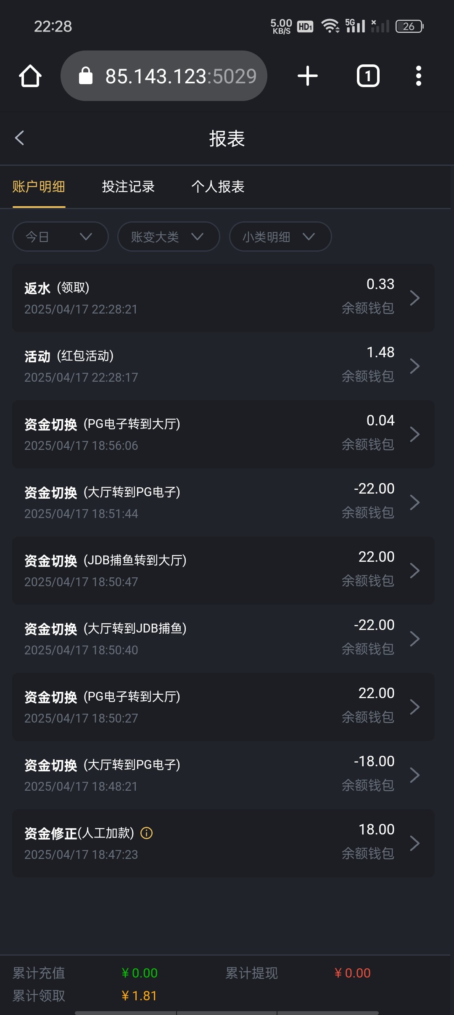
Task: Open the 账变大类 category dropdown
Action: point(168,236)
